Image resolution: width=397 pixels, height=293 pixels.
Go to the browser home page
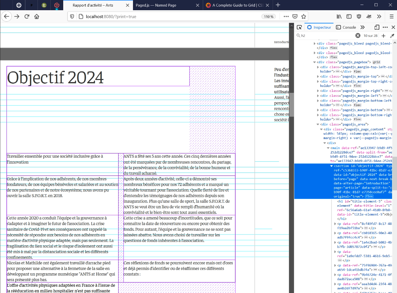(37, 16)
